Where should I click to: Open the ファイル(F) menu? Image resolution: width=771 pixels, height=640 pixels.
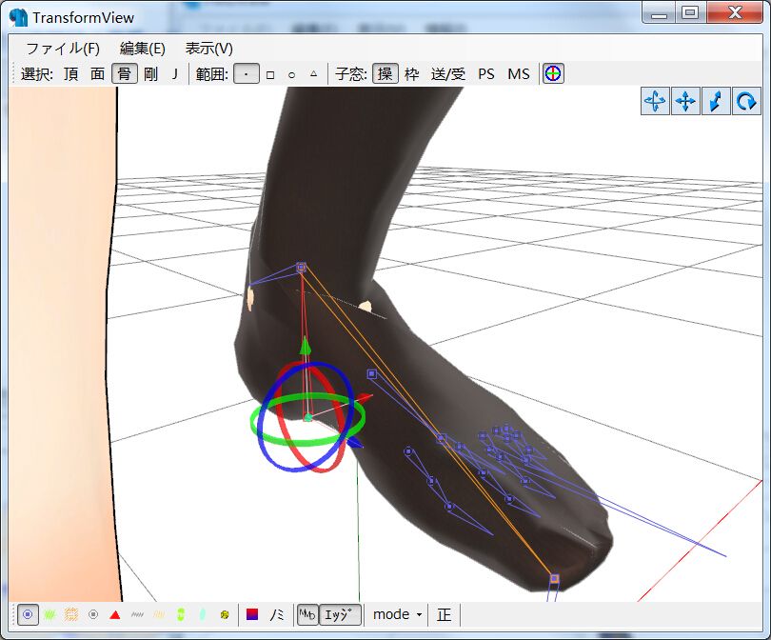coord(63,49)
